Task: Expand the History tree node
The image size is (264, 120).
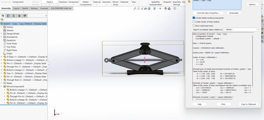Action: pos(2,27)
